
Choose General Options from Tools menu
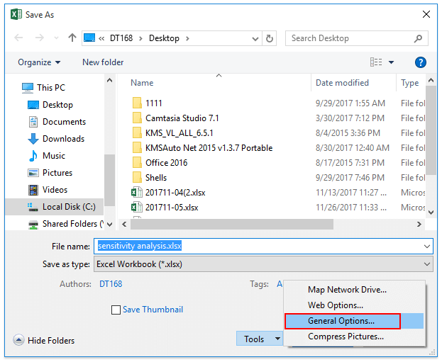pos(342,321)
